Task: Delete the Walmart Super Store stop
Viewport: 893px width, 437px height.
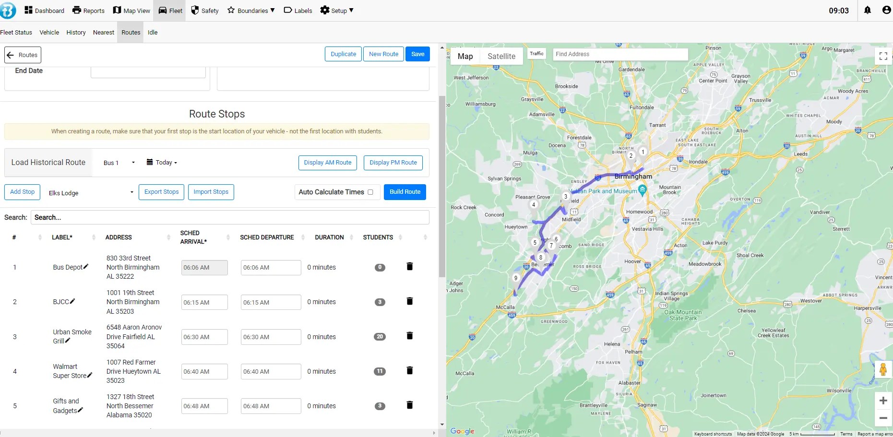Action: [x=410, y=370]
